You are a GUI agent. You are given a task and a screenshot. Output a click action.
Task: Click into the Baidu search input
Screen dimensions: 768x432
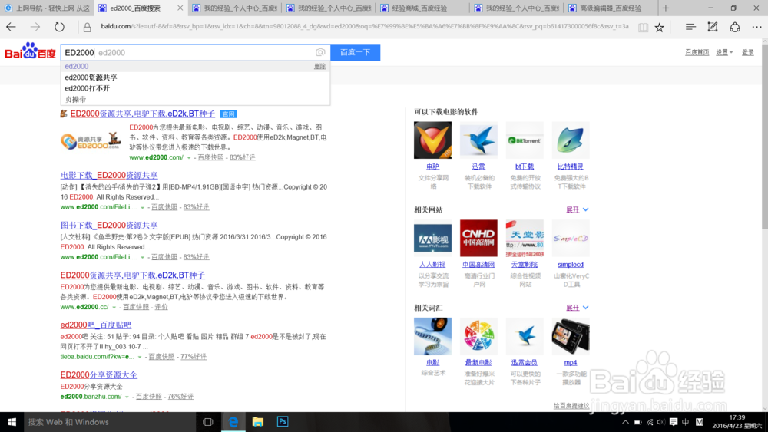[x=195, y=52]
